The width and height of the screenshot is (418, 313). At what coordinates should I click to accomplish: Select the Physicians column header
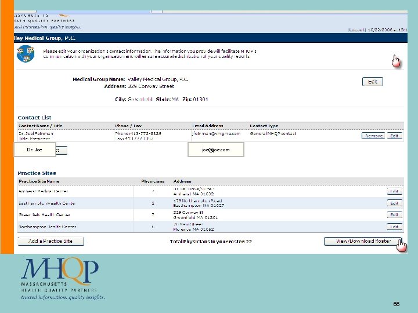click(x=153, y=181)
